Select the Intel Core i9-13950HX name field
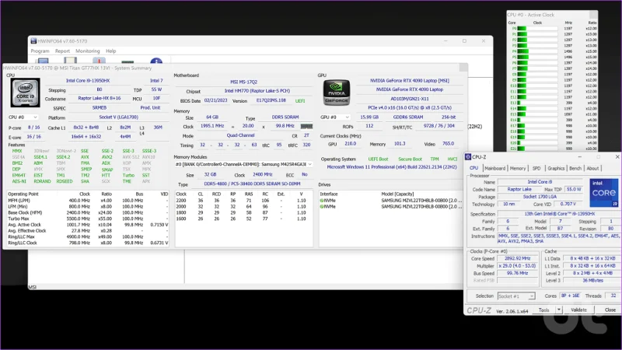The width and height of the screenshot is (622, 350). pyautogui.click(x=88, y=81)
